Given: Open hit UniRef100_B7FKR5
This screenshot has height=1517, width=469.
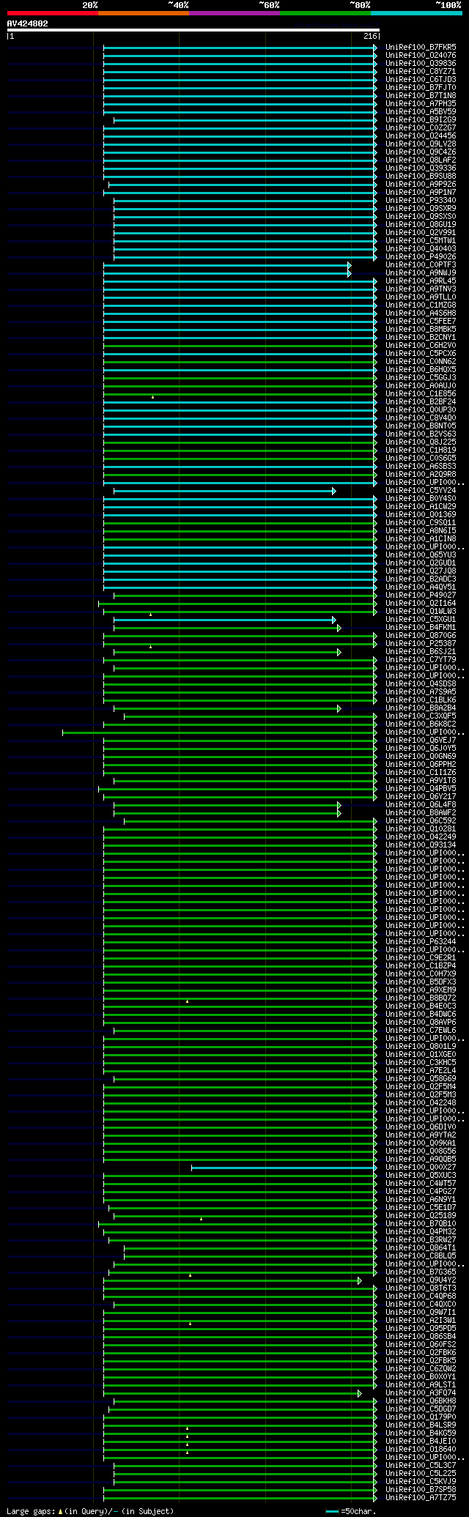Looking at the screenshot, I should [421, 48].
